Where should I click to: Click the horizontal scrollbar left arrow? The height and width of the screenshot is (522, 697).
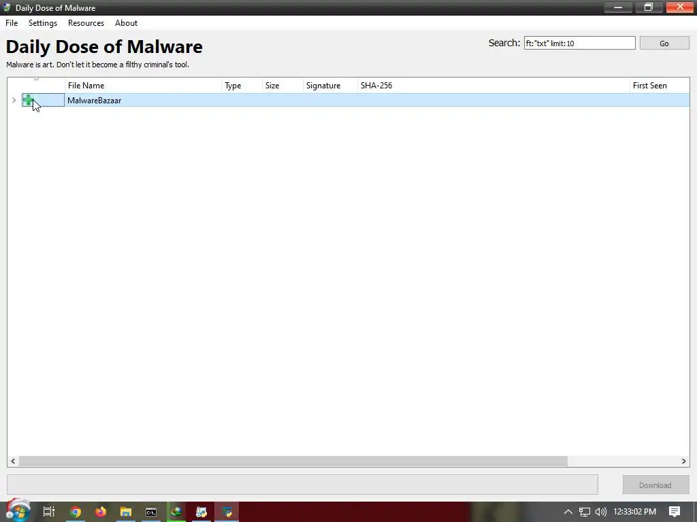(13, 462)
